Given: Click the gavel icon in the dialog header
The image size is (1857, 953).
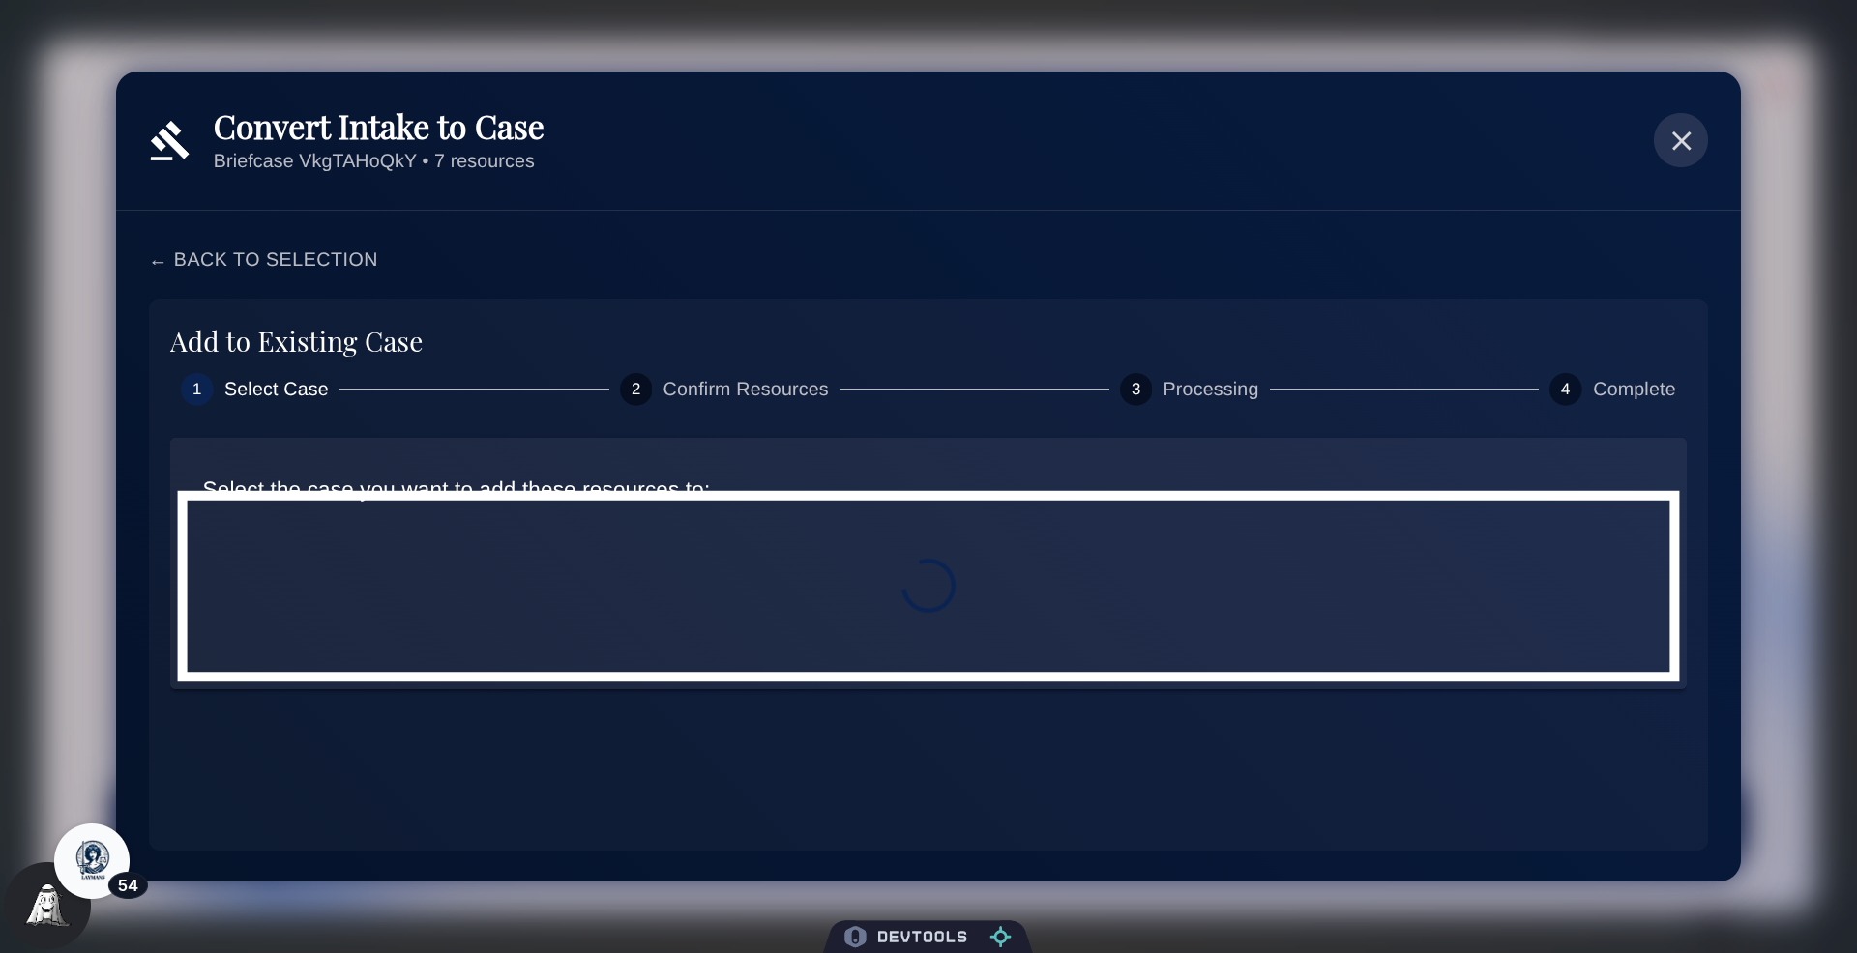Looking at the screenshot, I should point(170,141).
